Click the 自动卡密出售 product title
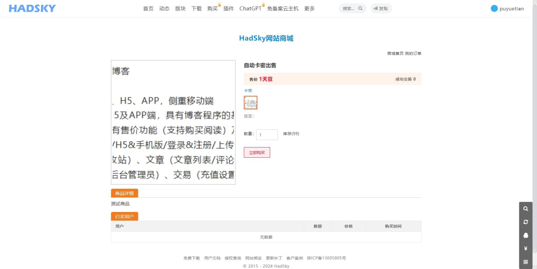Image resolution: width=537 pixels, height=269 pixels. tap(260, 65)
